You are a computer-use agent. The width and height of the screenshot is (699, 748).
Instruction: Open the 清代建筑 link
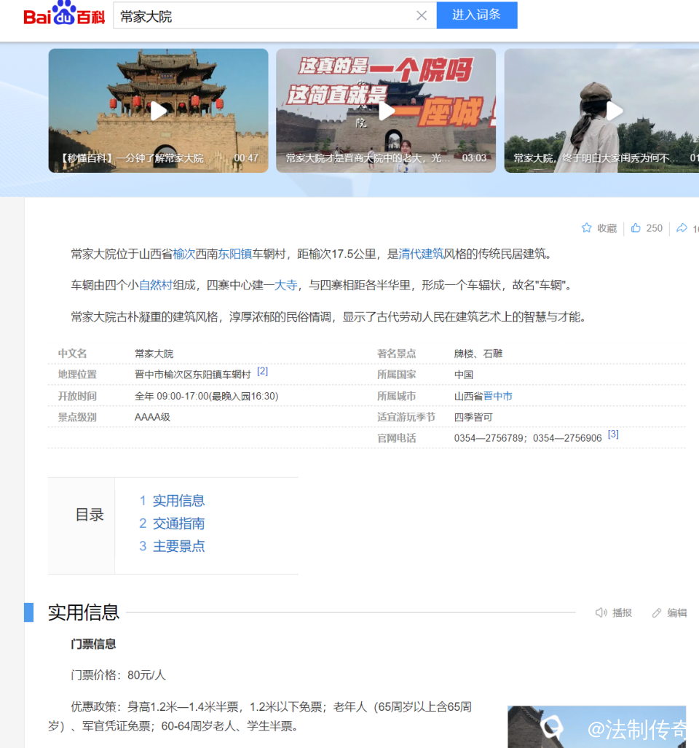pyautogui.click(x=422, y=254)
